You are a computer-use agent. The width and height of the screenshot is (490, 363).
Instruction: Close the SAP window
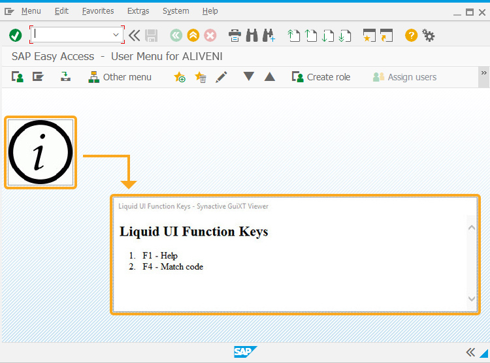482,12
